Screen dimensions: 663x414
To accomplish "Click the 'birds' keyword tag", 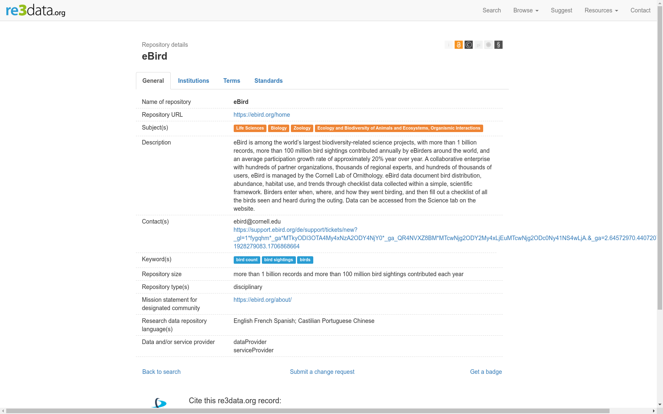I will coord(305,260).
